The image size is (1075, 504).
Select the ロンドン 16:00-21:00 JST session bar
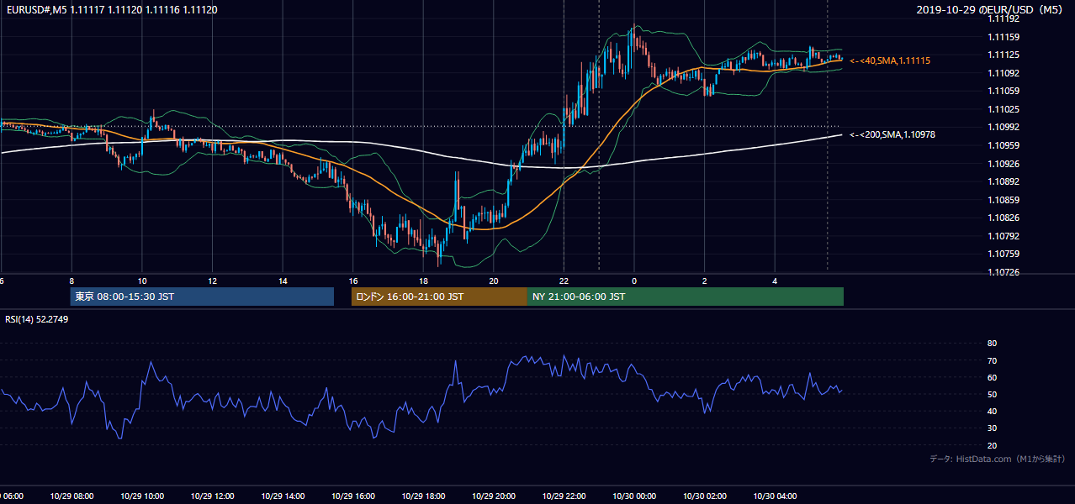[439, 297]
